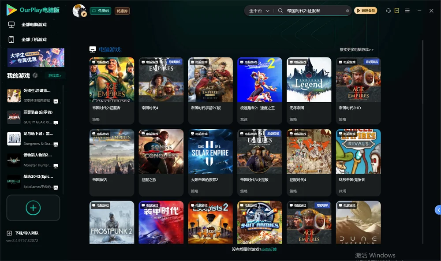Open the 极速跑者2: 速度之王 game card
441x261 pixels.
260,90
